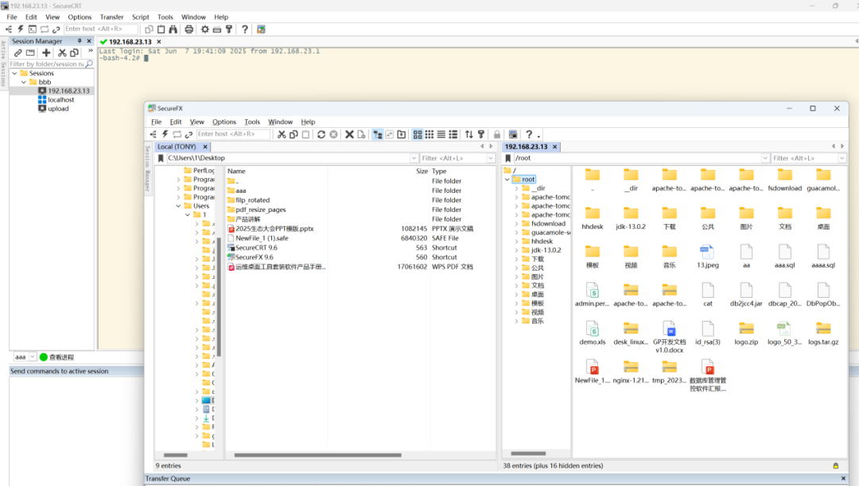Click the Refresh icon in SecureFX toolbar
The height and width of the screenshot is (486, 859).
point(321,134)
